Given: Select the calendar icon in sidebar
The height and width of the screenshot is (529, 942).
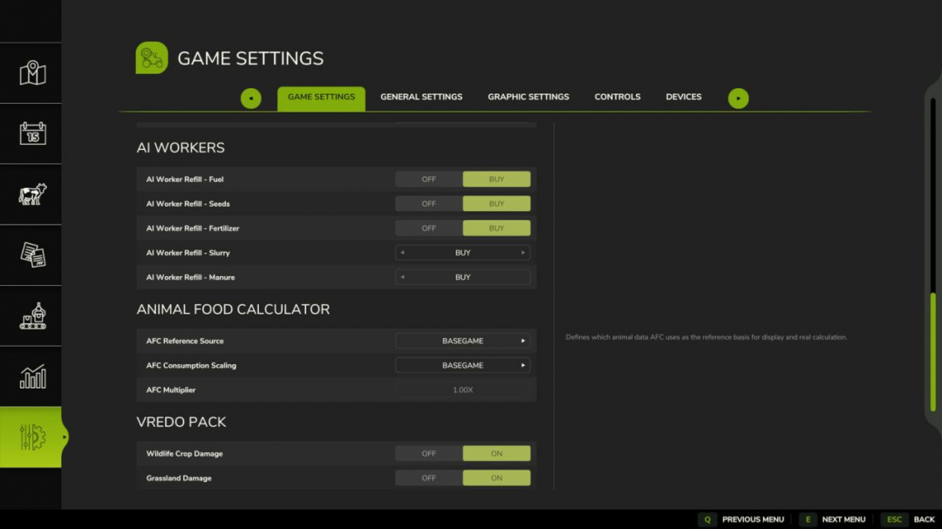Looking at the screenshot, I should pyautogui.click(x=31, y=134).
